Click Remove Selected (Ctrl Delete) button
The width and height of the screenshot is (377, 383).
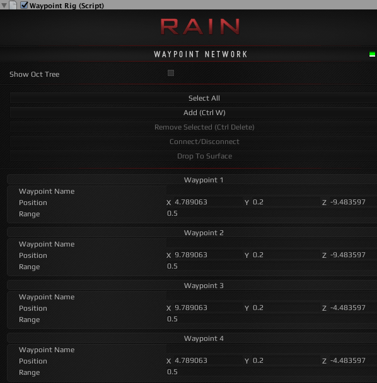194,127
